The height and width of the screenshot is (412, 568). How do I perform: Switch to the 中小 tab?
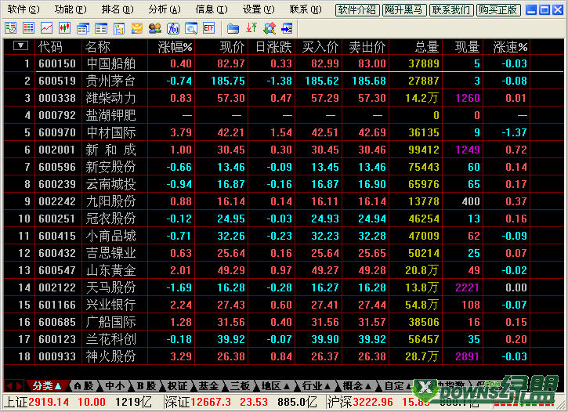click(115, 386)
